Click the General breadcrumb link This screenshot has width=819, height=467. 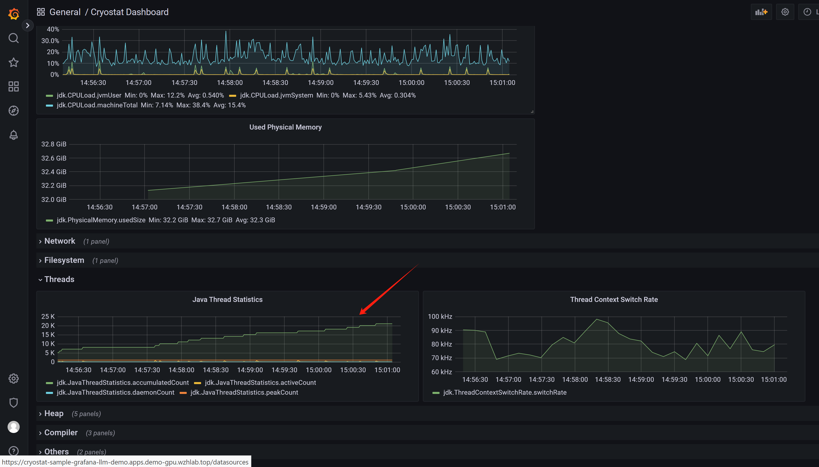click(x=65, y=12)
